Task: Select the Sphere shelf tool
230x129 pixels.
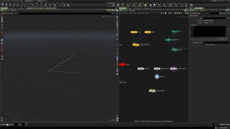Action: [6, 5]
